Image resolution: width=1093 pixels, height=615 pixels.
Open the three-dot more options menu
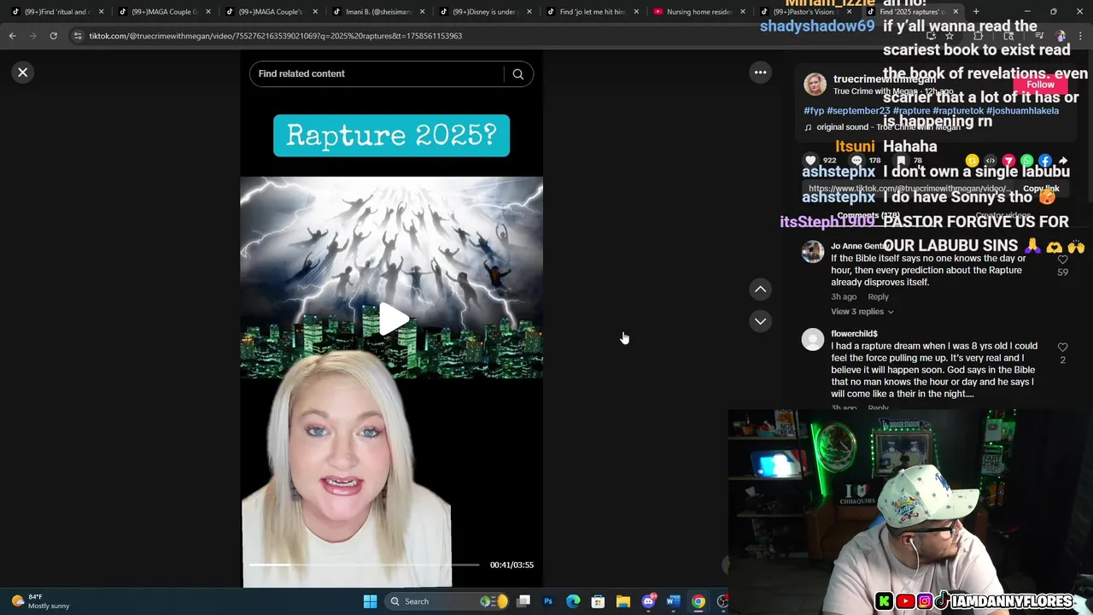tap(760, 73)
